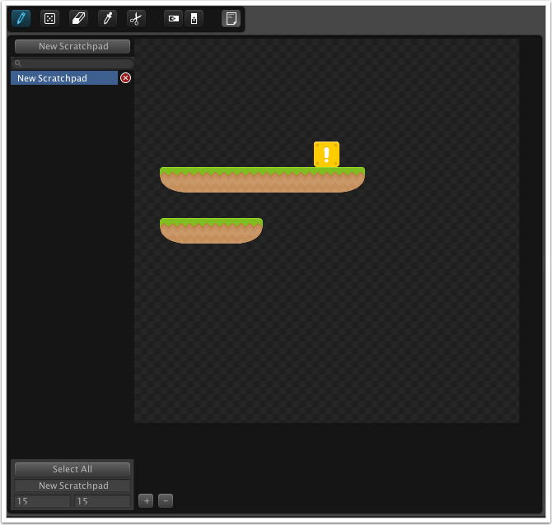
Task: Zoom out with the minus button
Action: (x=166, y=501)
